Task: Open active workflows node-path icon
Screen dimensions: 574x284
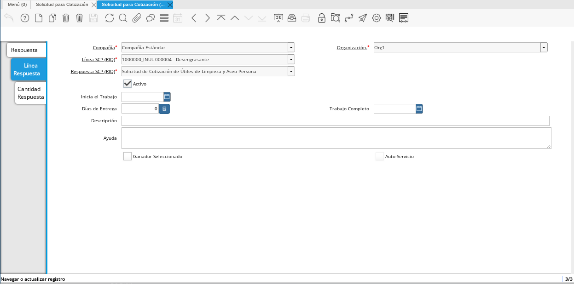Action: click(349, 18)
